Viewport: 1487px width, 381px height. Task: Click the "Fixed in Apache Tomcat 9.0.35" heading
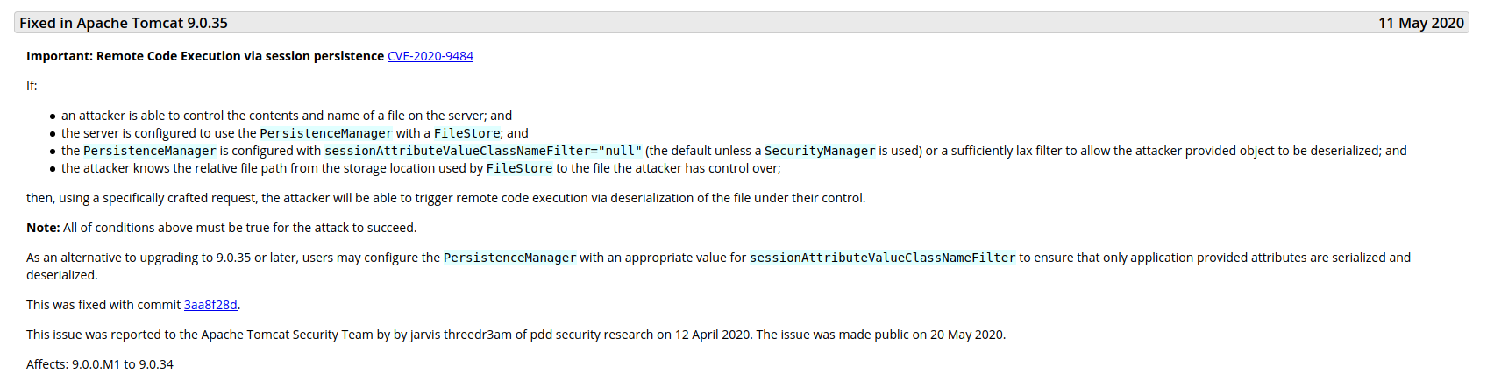(x=124, y=23)
